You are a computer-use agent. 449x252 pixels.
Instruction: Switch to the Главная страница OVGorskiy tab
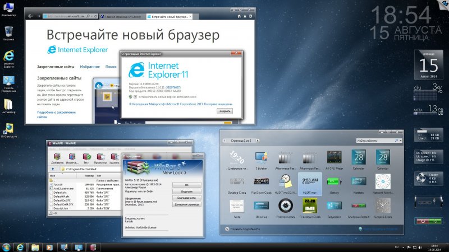click(x=122, y=17)
